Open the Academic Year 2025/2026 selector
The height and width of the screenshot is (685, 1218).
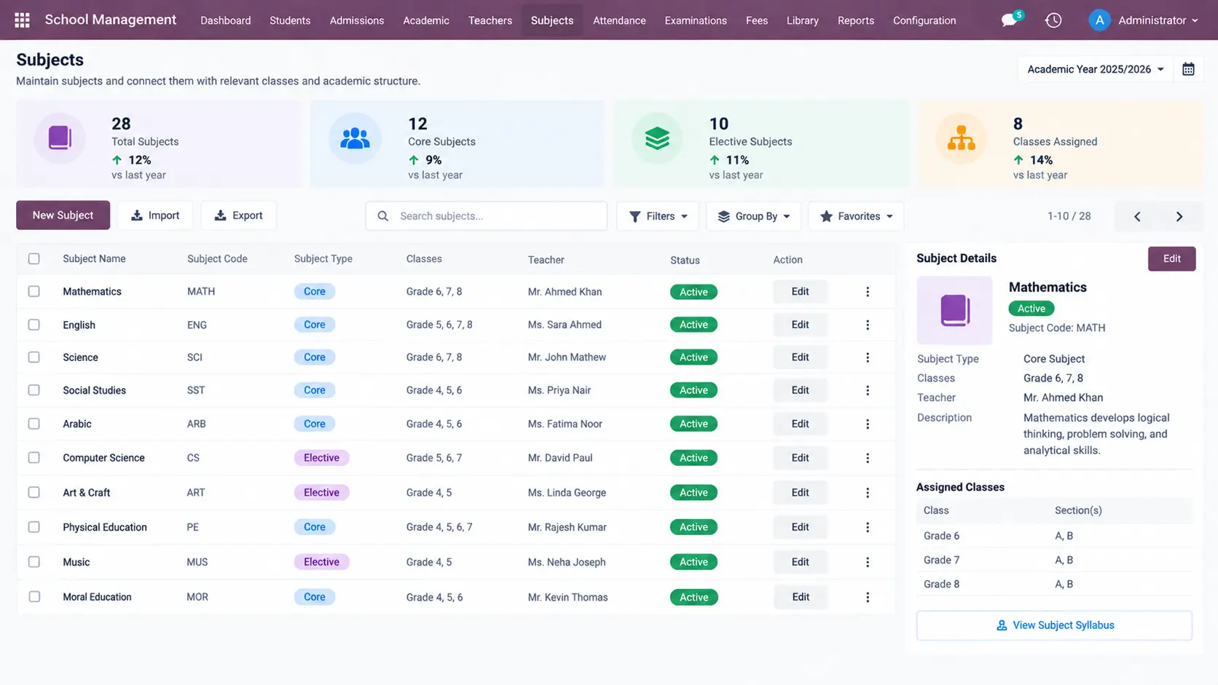(1095, 69)
